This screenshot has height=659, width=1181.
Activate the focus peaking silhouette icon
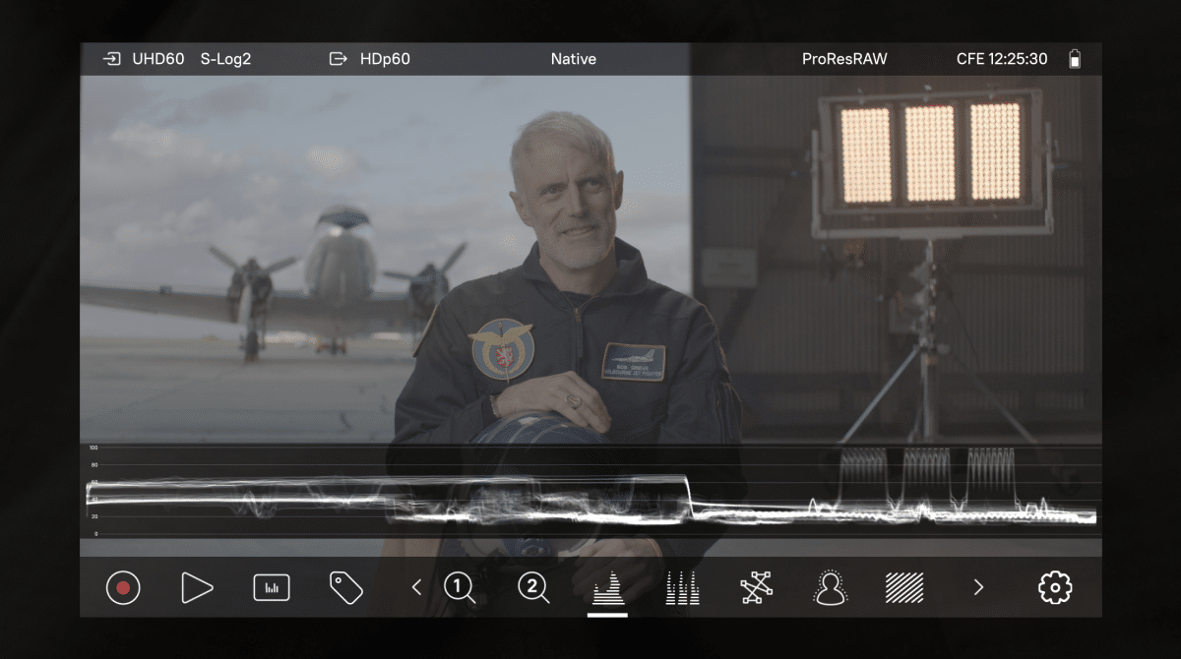point(831,588)
